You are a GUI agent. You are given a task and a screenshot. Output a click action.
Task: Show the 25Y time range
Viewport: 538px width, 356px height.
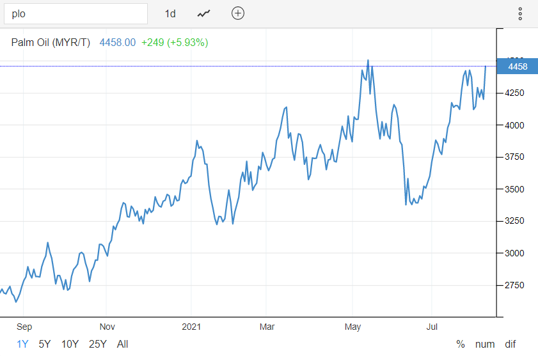(98, 344)
